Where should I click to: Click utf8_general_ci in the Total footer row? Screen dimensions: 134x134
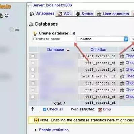tap(100, 103)
